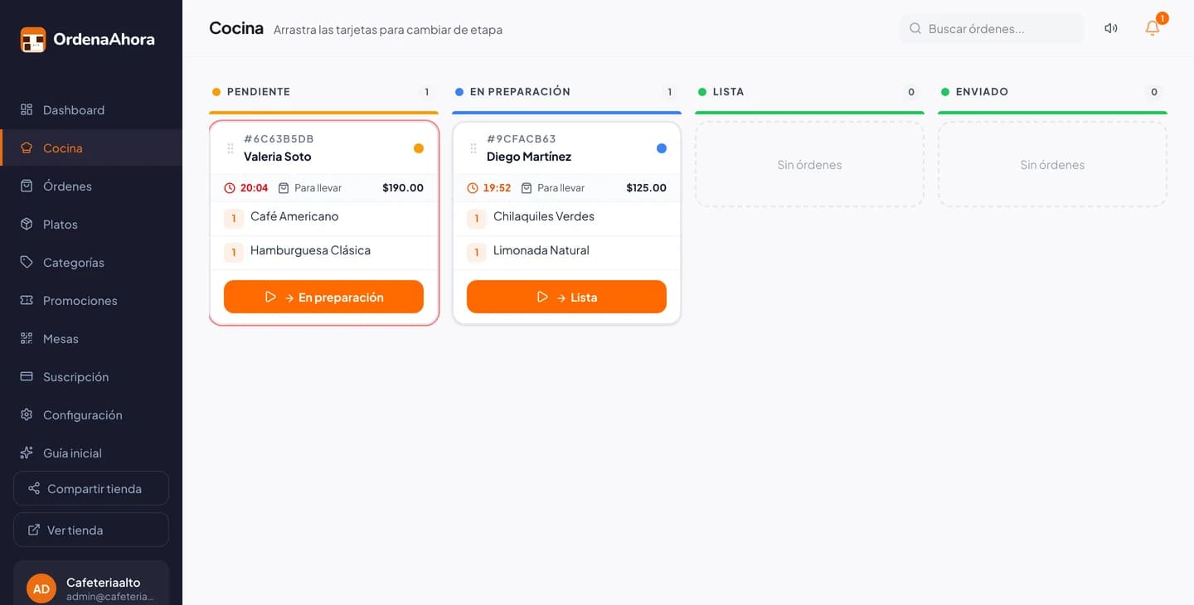This screenshot has width=1194, height=605.
Task: Grab the drag handle on Diego Martínez card
Action: (473, 148)
